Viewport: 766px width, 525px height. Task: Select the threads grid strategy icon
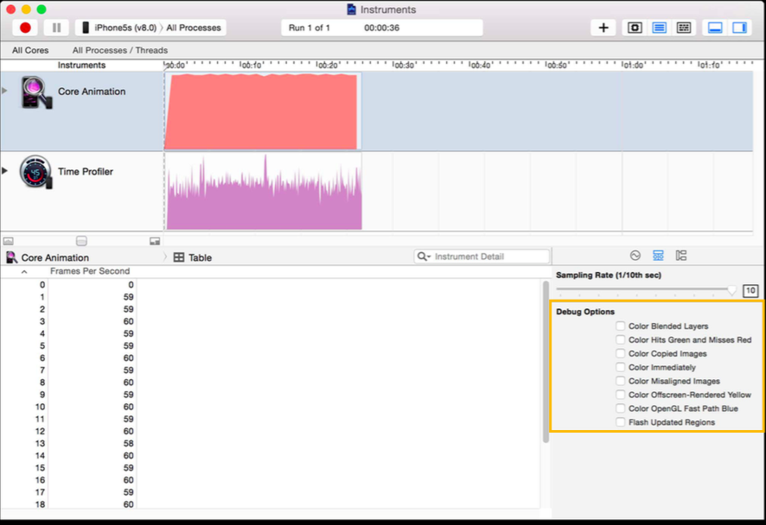coord(684,28)
